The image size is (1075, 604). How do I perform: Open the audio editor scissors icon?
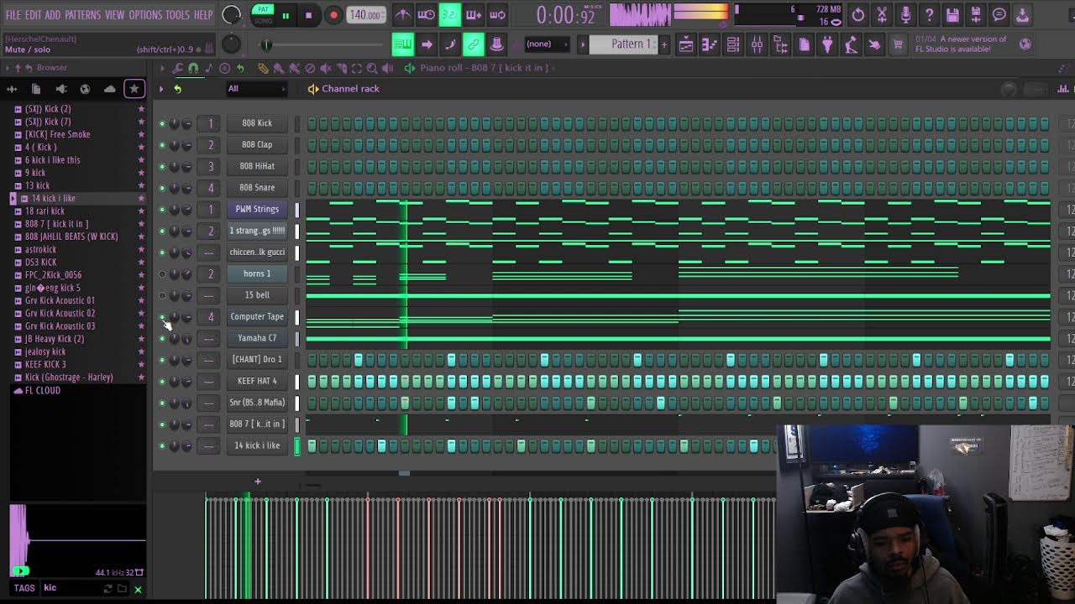882,15
